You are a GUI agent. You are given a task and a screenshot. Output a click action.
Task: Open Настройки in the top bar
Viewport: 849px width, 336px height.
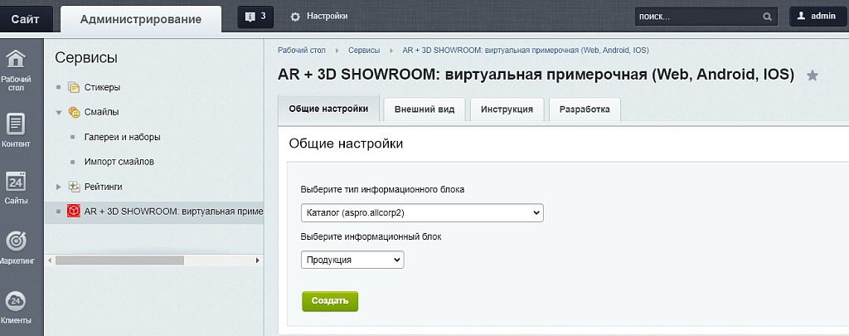click(x=318, y=16)
